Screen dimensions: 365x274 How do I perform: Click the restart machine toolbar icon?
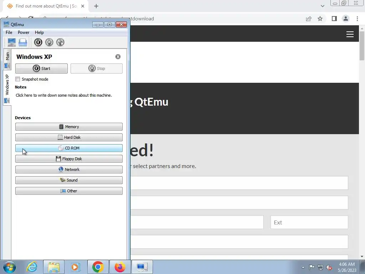(60, 42)
